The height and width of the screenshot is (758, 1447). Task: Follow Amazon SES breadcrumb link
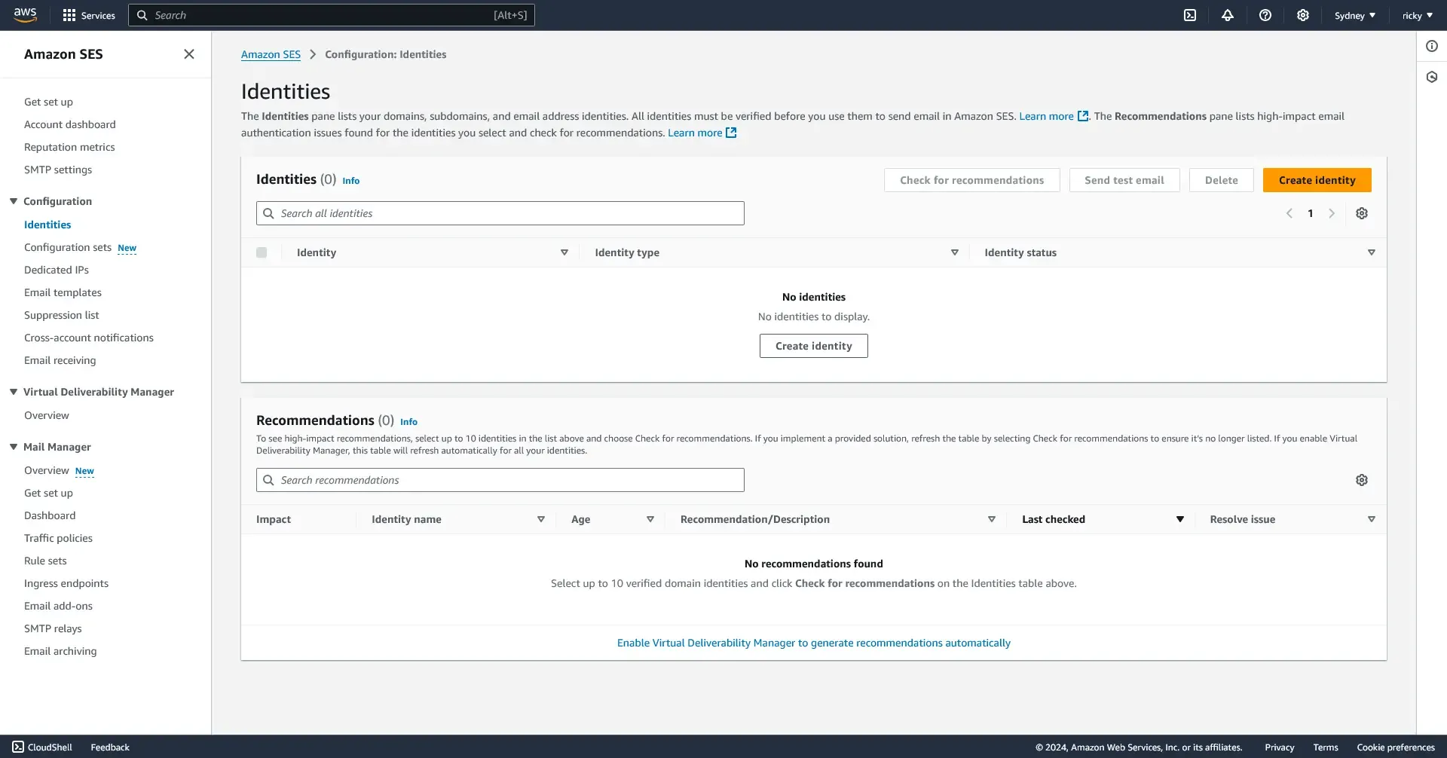[271, 54]
